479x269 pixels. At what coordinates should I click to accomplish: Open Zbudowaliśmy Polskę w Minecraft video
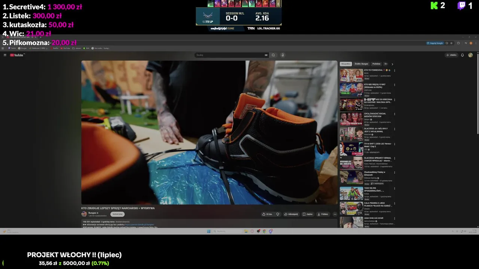pyautogui.click(x=351, y=178)
